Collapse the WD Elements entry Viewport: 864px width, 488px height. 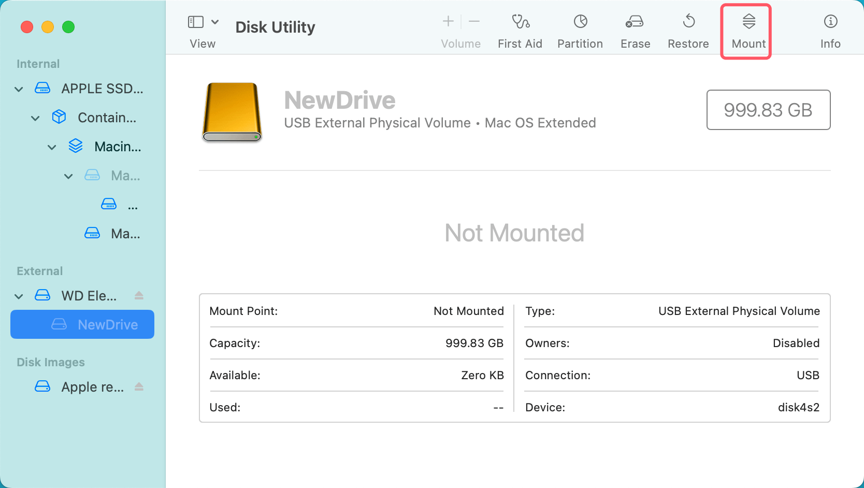[19, 295]
